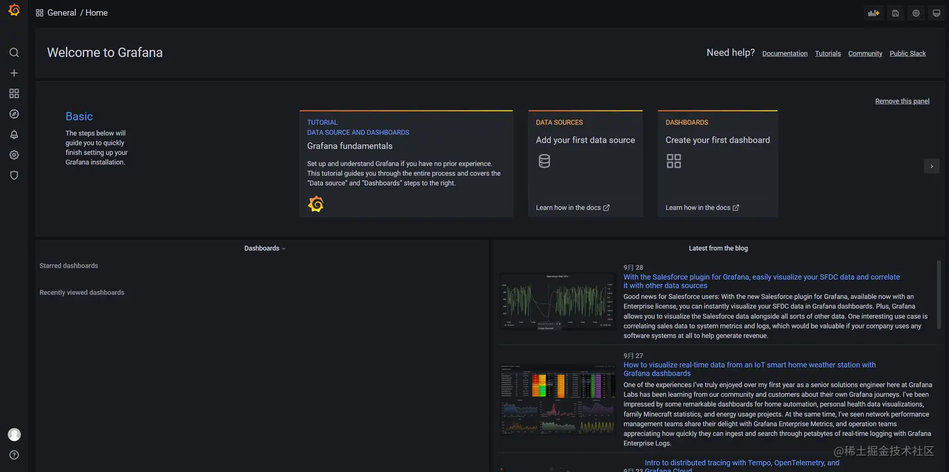Open the Explore compass icon
Image resolution: width=949 pixels, height=472 pixels.
(14, 114)
